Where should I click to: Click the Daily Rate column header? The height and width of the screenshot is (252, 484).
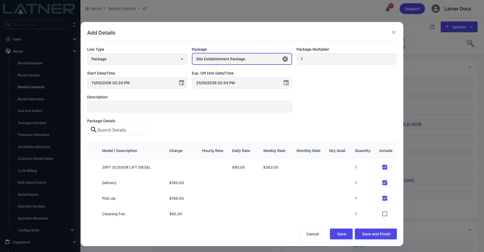coord(241,151)
